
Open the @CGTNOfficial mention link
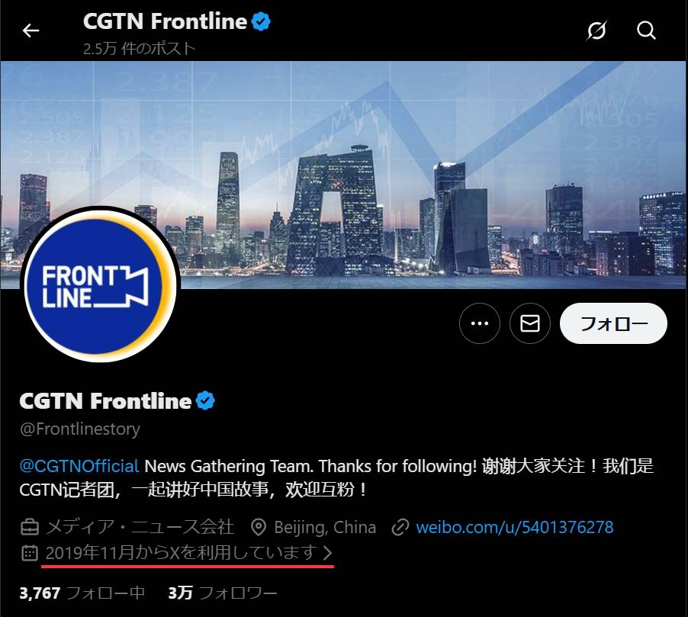(x=79, y=466)
